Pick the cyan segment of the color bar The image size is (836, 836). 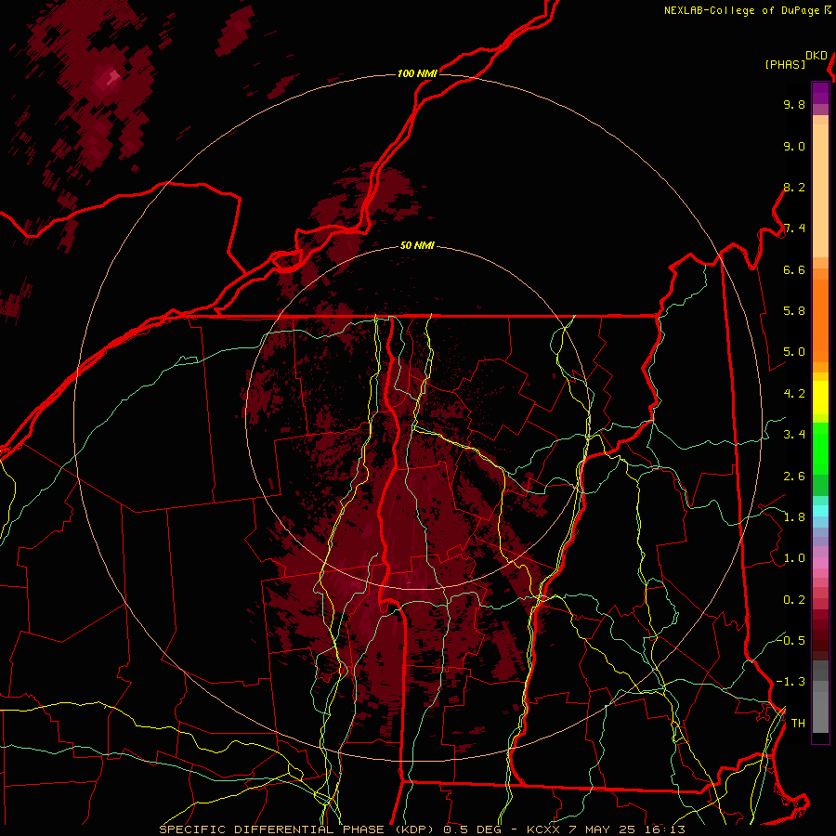click(820, 511)
